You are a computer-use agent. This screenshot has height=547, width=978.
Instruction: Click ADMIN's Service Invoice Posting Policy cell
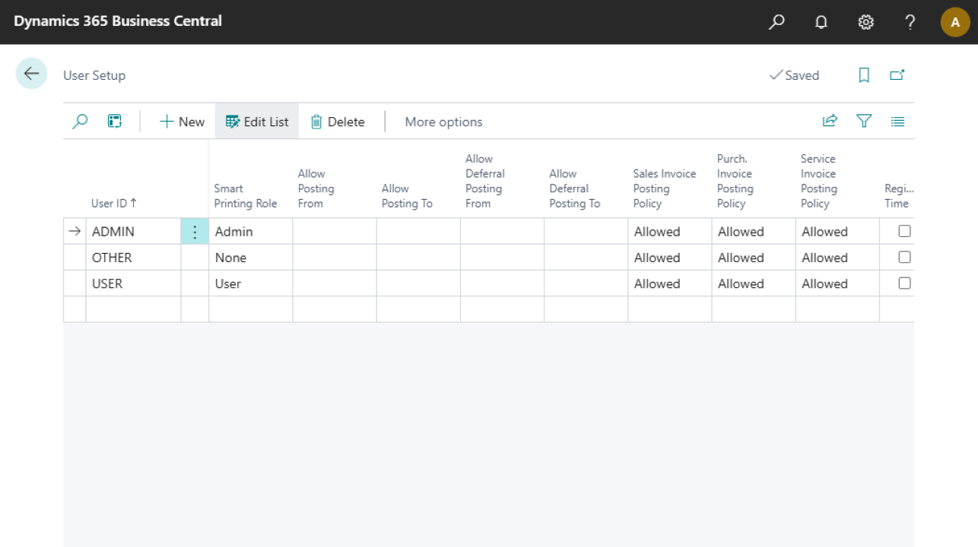point(837,232)
